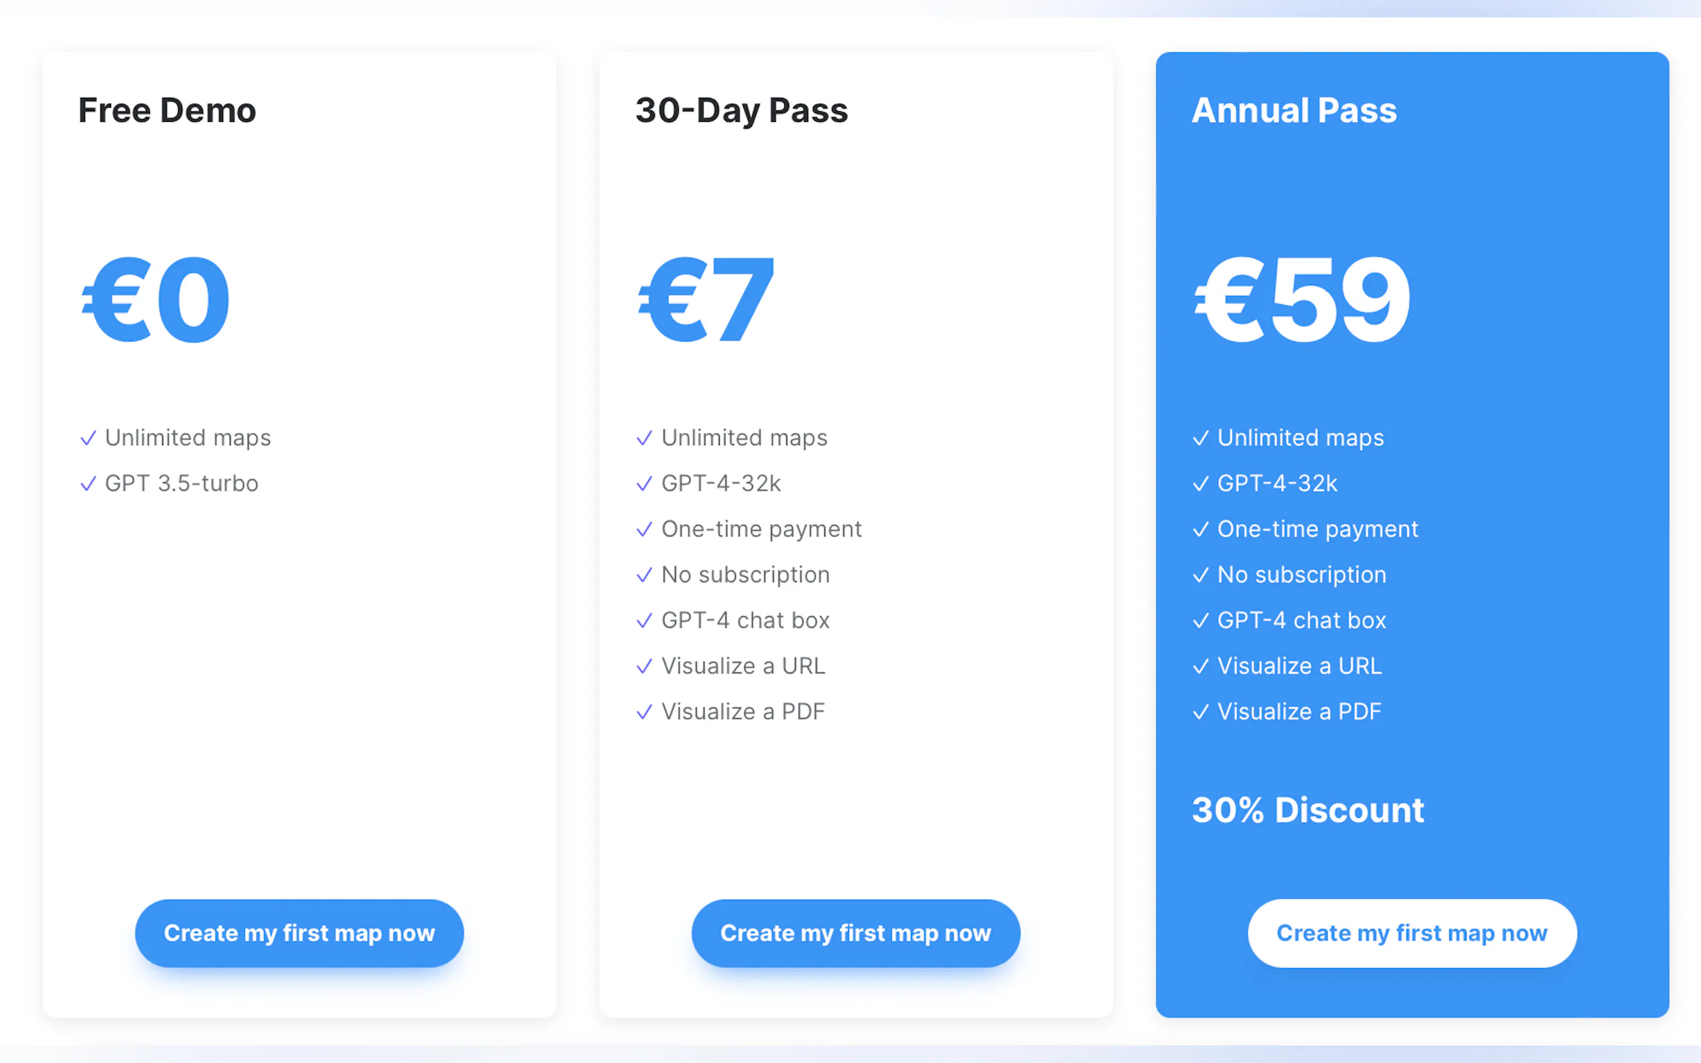This screenshot has height=1063, width=1701.
Task: Click the Annual Pass No subscription checkmark
Action: pyautogui.click(x=1200, y=575)
